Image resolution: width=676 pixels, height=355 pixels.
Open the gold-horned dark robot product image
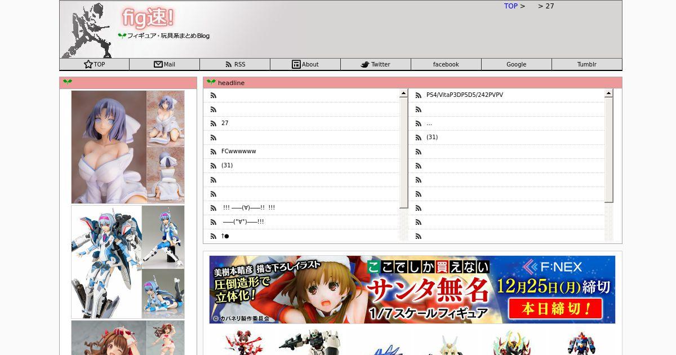point(512,343)
